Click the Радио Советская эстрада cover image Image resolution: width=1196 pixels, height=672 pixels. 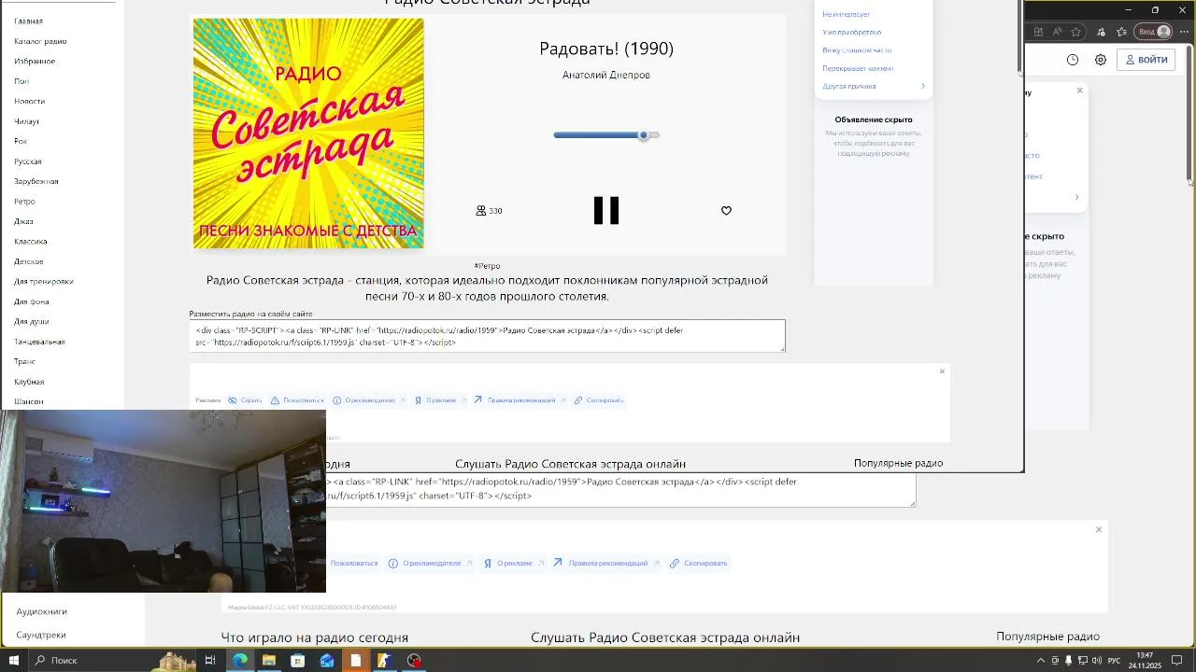(x=308, y=133)
